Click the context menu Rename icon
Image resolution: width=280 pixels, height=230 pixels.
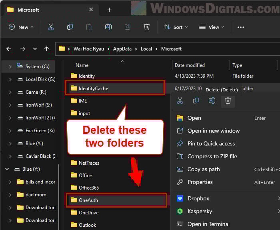coord(212,101)
